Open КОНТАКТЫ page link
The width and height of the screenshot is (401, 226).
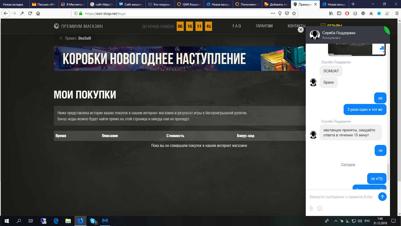[296, 26]
